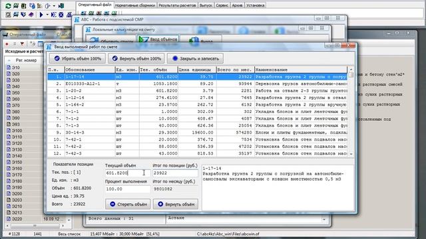Click the green refresh icon in main toolbar
The width and height of the screenshot is (426, 239).
tap(8, 6)
